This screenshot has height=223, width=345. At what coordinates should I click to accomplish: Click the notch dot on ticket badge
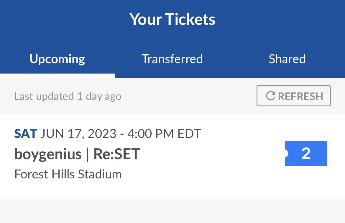tap(285, 153)
